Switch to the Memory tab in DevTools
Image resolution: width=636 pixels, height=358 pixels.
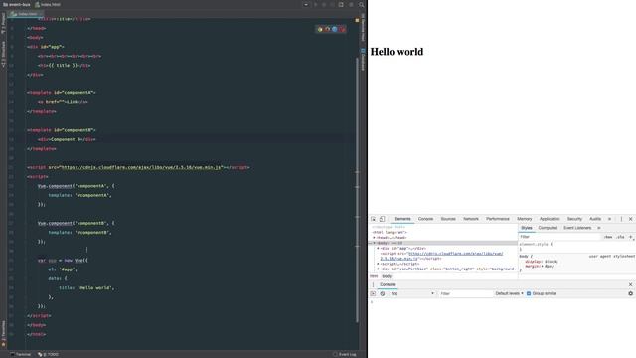525,219
